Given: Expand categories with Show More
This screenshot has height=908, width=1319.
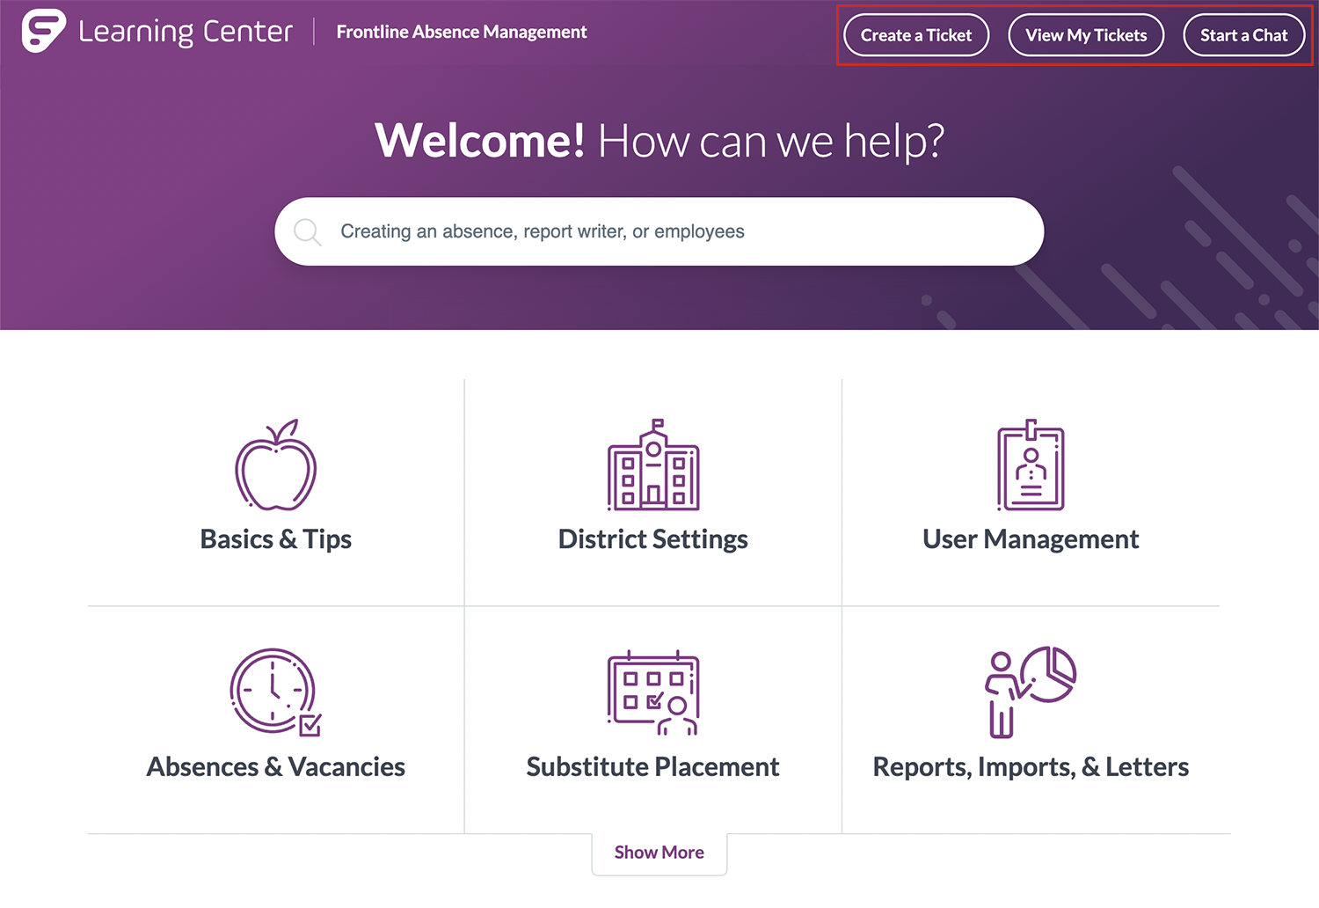Looking at the screenshot, I should click(x=659, y=853).
